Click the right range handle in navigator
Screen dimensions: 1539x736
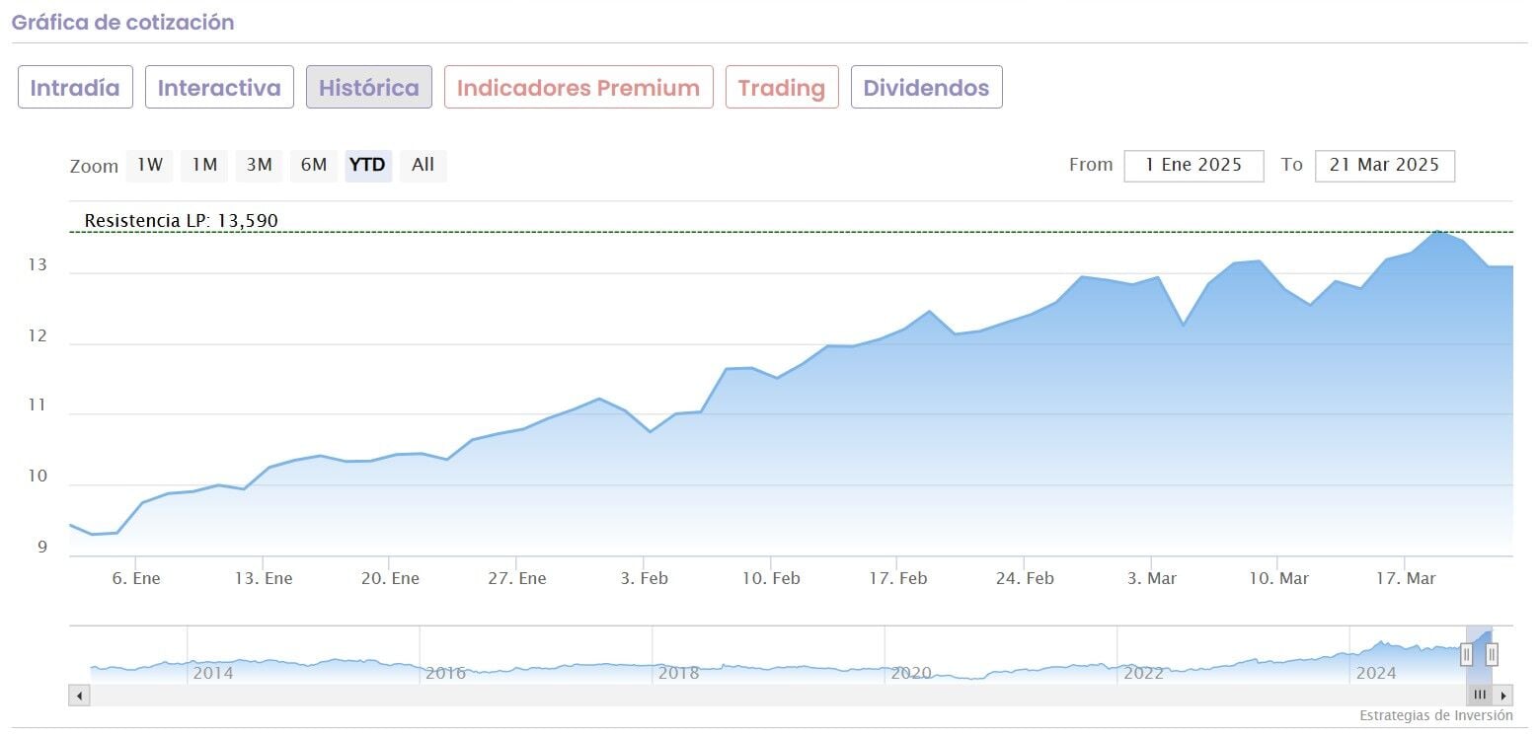(1492, 654)
